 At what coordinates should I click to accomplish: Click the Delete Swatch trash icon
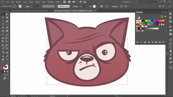click(163, 42)
